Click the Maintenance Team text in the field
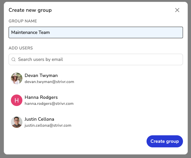Screen dimensions: 191x158 30,32
